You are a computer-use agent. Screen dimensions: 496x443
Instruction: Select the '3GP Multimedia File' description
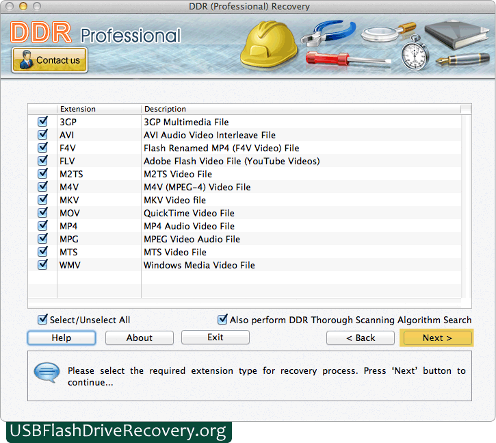point(186,123)
